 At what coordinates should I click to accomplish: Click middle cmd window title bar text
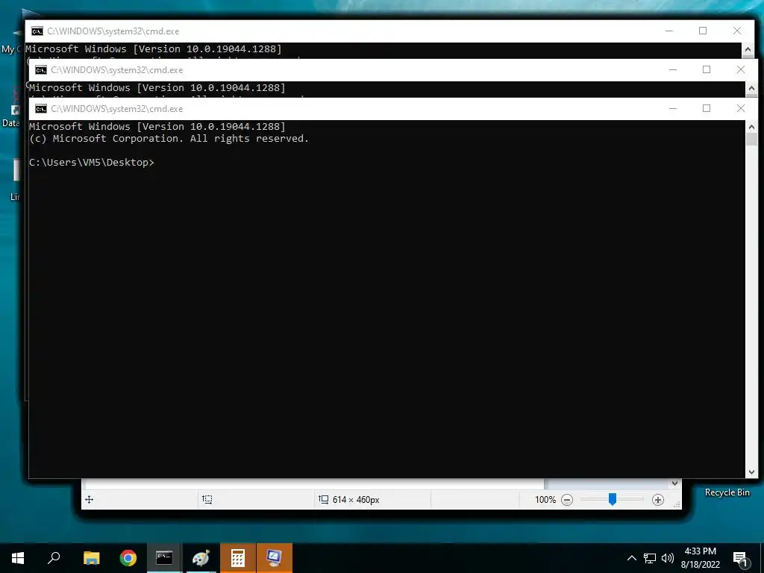click(x=117, y=70)
